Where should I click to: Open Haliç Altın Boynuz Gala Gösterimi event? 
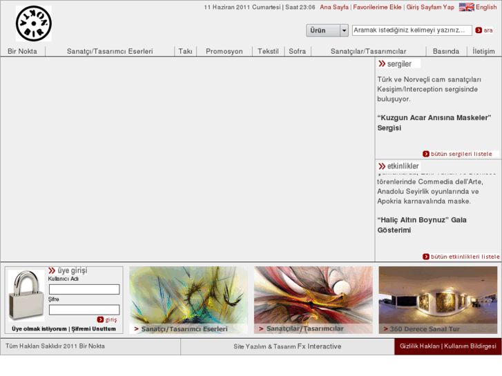click(422, 225)
